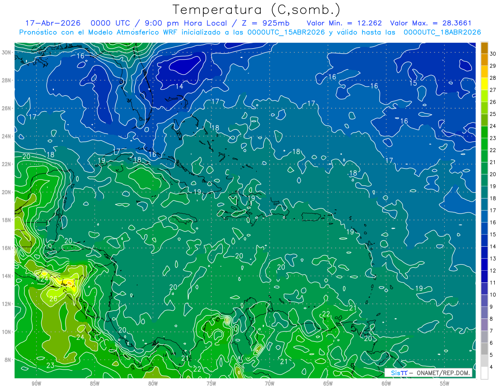Click the 30N latitude axis label

coord(6,52)
